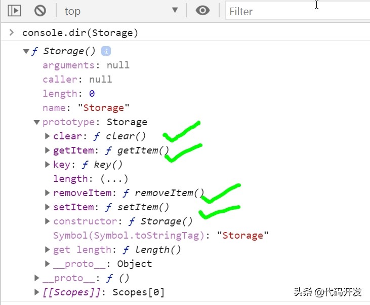
Task: Expand the constructor: ƒ Storage() entry
Action: point(48,221)
